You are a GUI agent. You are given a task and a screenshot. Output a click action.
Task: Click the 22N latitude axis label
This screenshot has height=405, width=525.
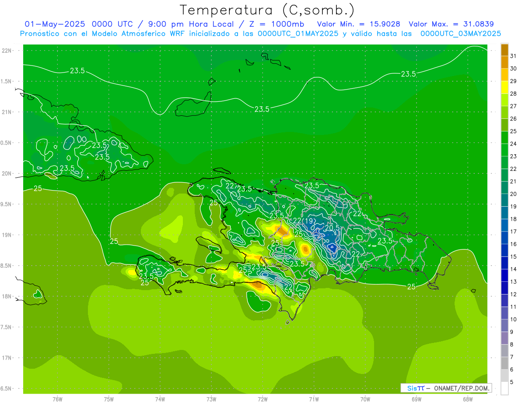tap(7, 51)
